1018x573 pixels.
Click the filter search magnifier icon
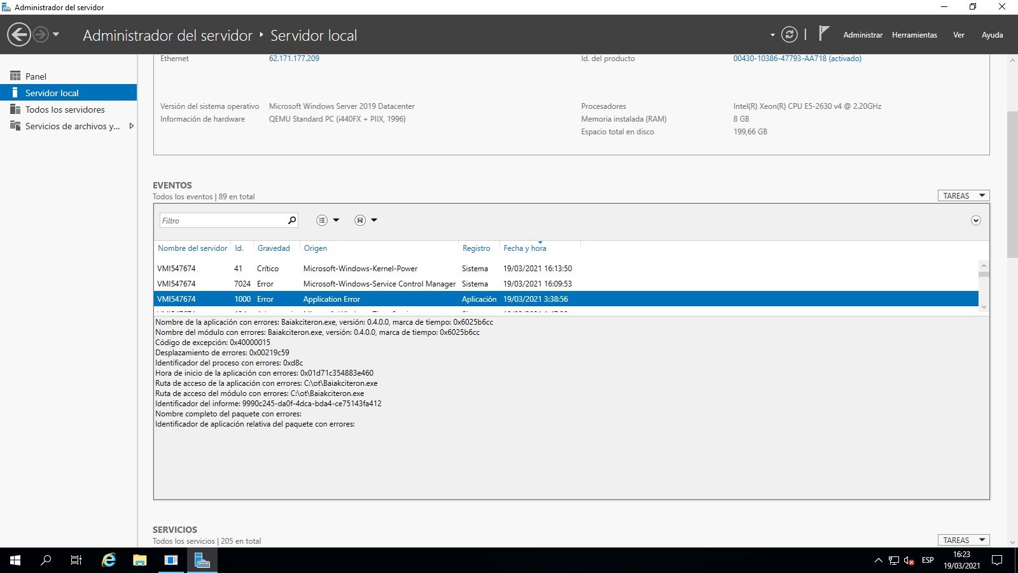tap(292, 220)
